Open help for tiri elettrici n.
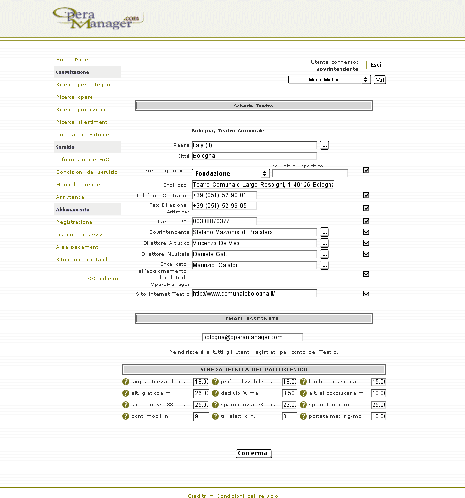Image resolution: width=465 pixels, height=498 pixels. tap(215, 416)
